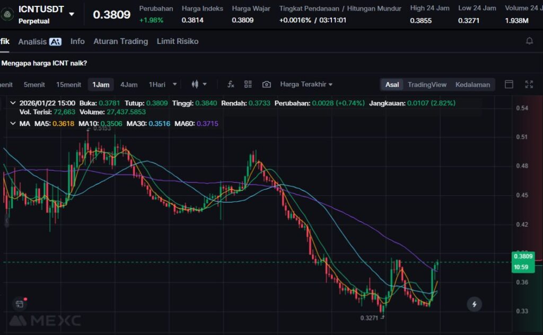Viewport: 543px width, 335px height.
Task: Expand the Harga Terakhir price dropdown
Action: pos(306,85)
